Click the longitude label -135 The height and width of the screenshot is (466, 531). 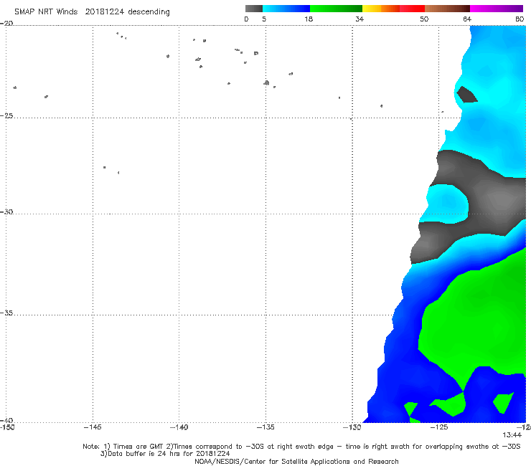(265, 427)
